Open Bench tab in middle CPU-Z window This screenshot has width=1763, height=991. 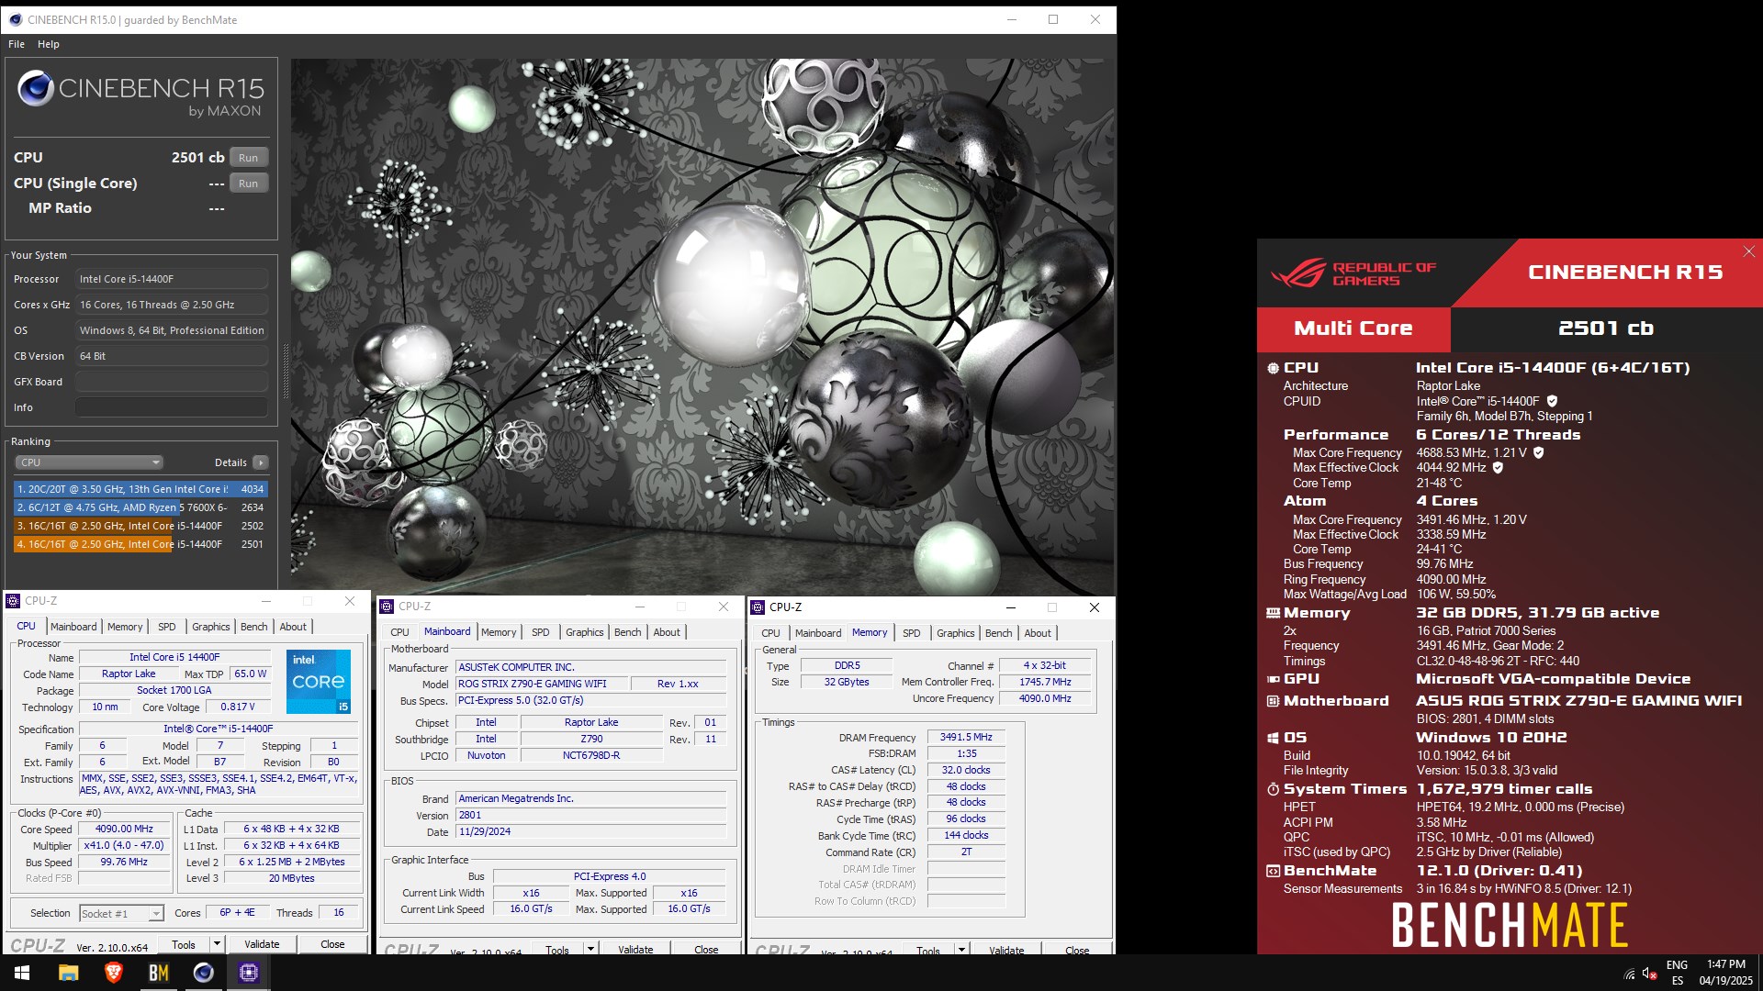point(628,632)
